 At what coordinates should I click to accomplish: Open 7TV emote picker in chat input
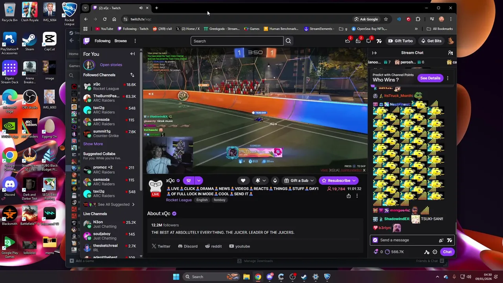coord(450,240)
